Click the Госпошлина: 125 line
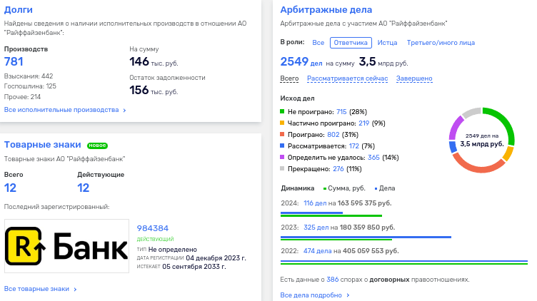The image size is (537, 301). pyautogui.click(x=30, y=86)
